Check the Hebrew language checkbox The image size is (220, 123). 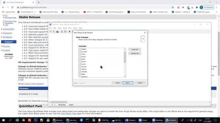[x=80, y=69]
